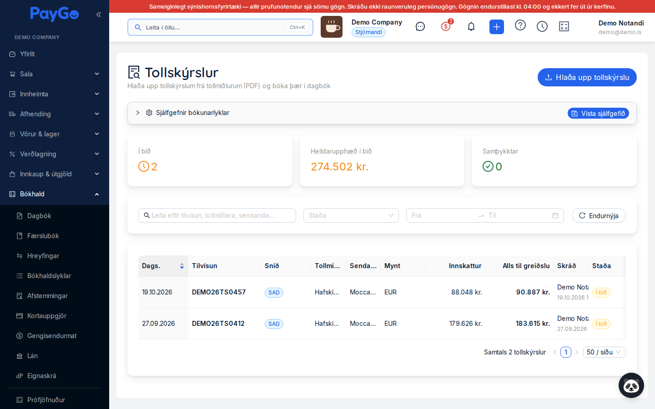Open Eignaskrá in sidebar
The image size is (655, 409).
55,376
